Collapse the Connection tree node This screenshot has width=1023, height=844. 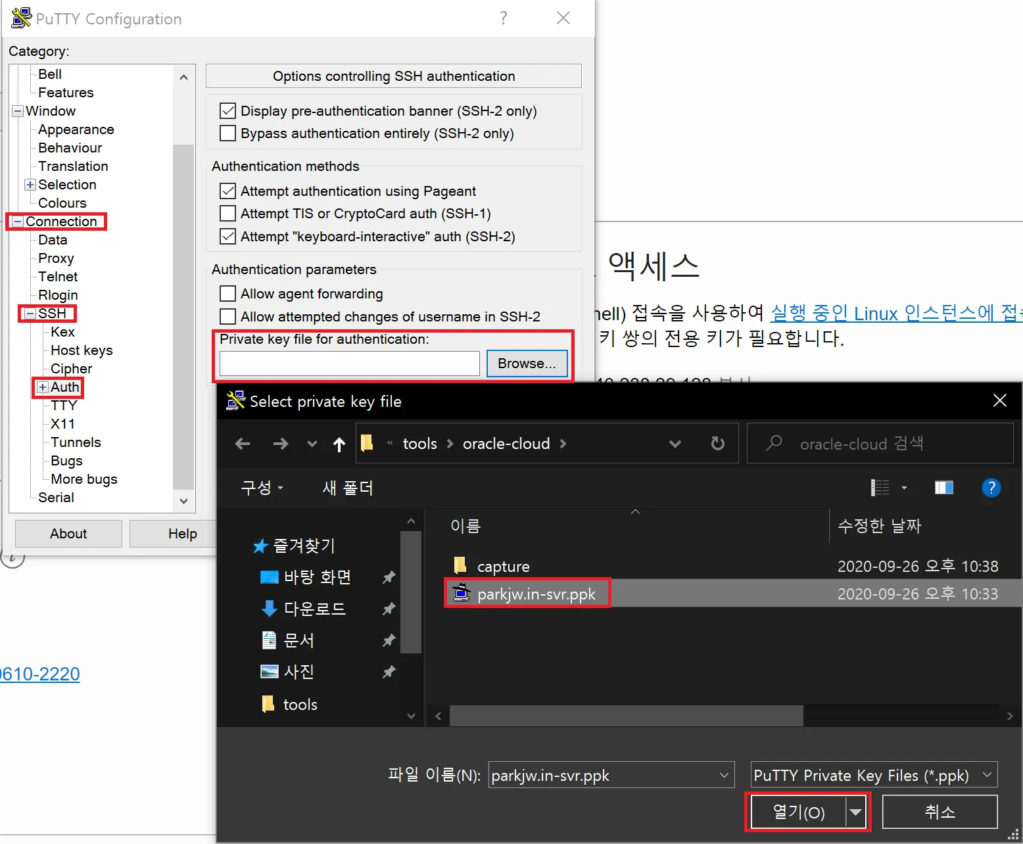18,222
